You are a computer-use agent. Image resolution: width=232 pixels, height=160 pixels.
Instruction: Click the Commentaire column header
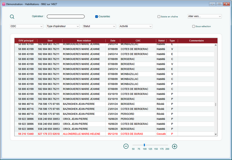tap(196, 40)
